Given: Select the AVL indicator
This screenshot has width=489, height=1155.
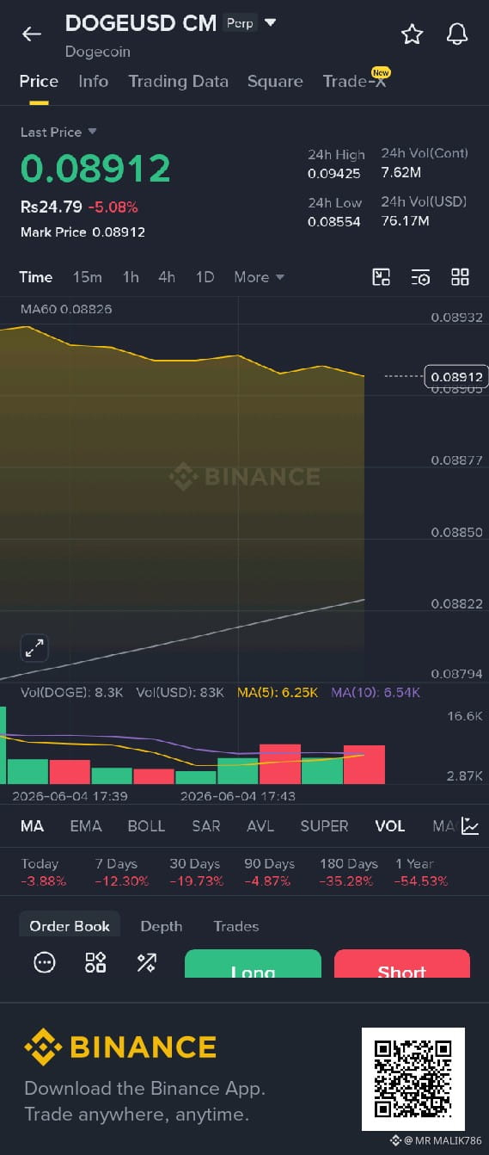Looking at the screenshot, I should click(260, 825).
